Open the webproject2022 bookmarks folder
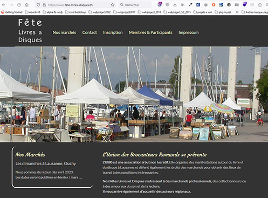 99,12
